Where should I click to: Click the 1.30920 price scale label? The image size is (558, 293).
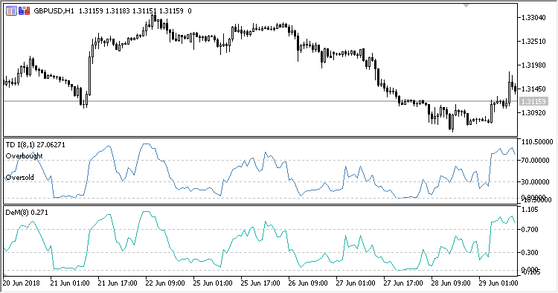coord(533,113)
